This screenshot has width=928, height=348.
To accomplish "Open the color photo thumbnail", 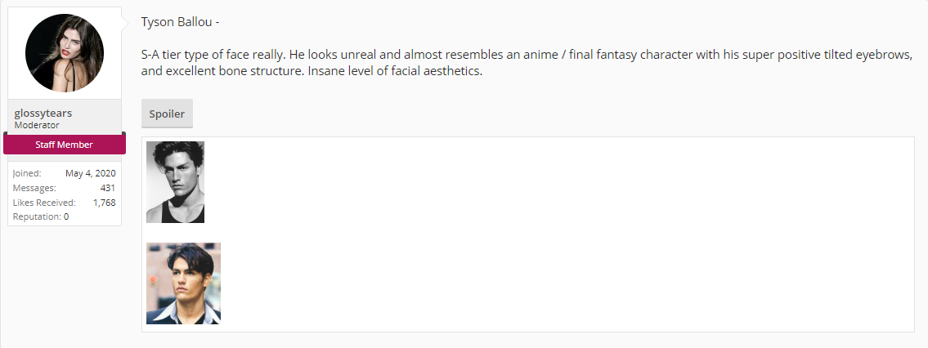I will coord(183,283).
